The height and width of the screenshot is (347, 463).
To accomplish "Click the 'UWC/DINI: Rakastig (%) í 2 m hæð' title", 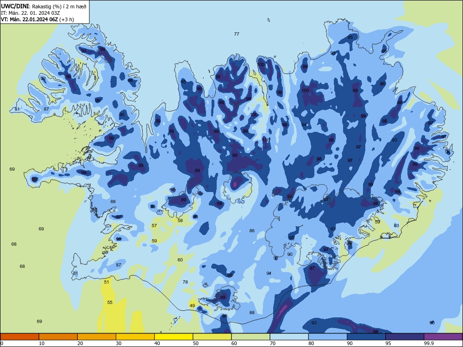I will (44, 6).
